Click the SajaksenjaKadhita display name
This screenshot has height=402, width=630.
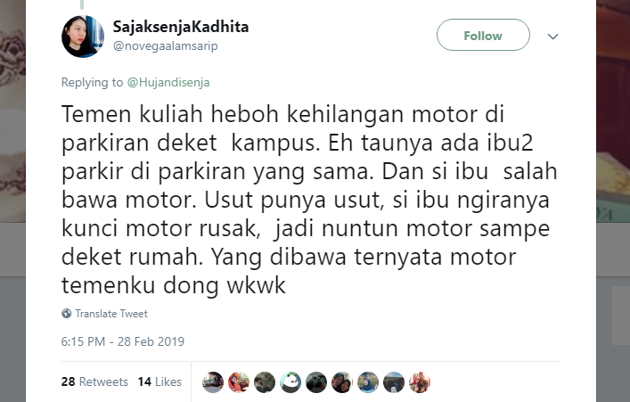pyautogui.click(x=181, y=27)
